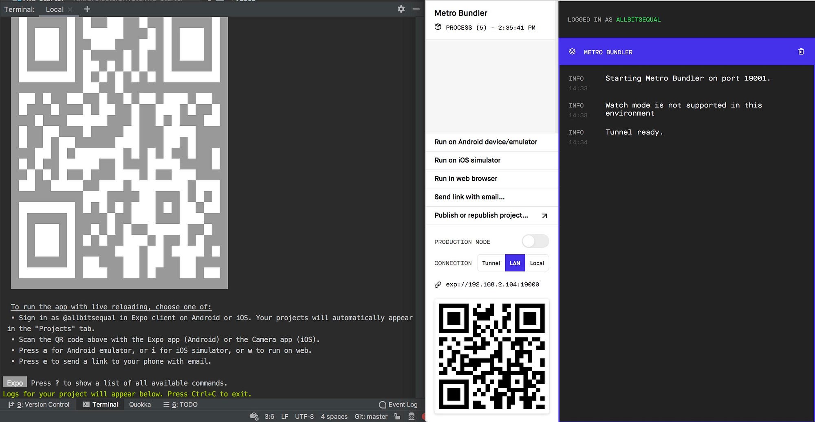This screenshot has width=815, height=422.
Task: Select the Tunnel connection option
Action: (x=491, y=263)
